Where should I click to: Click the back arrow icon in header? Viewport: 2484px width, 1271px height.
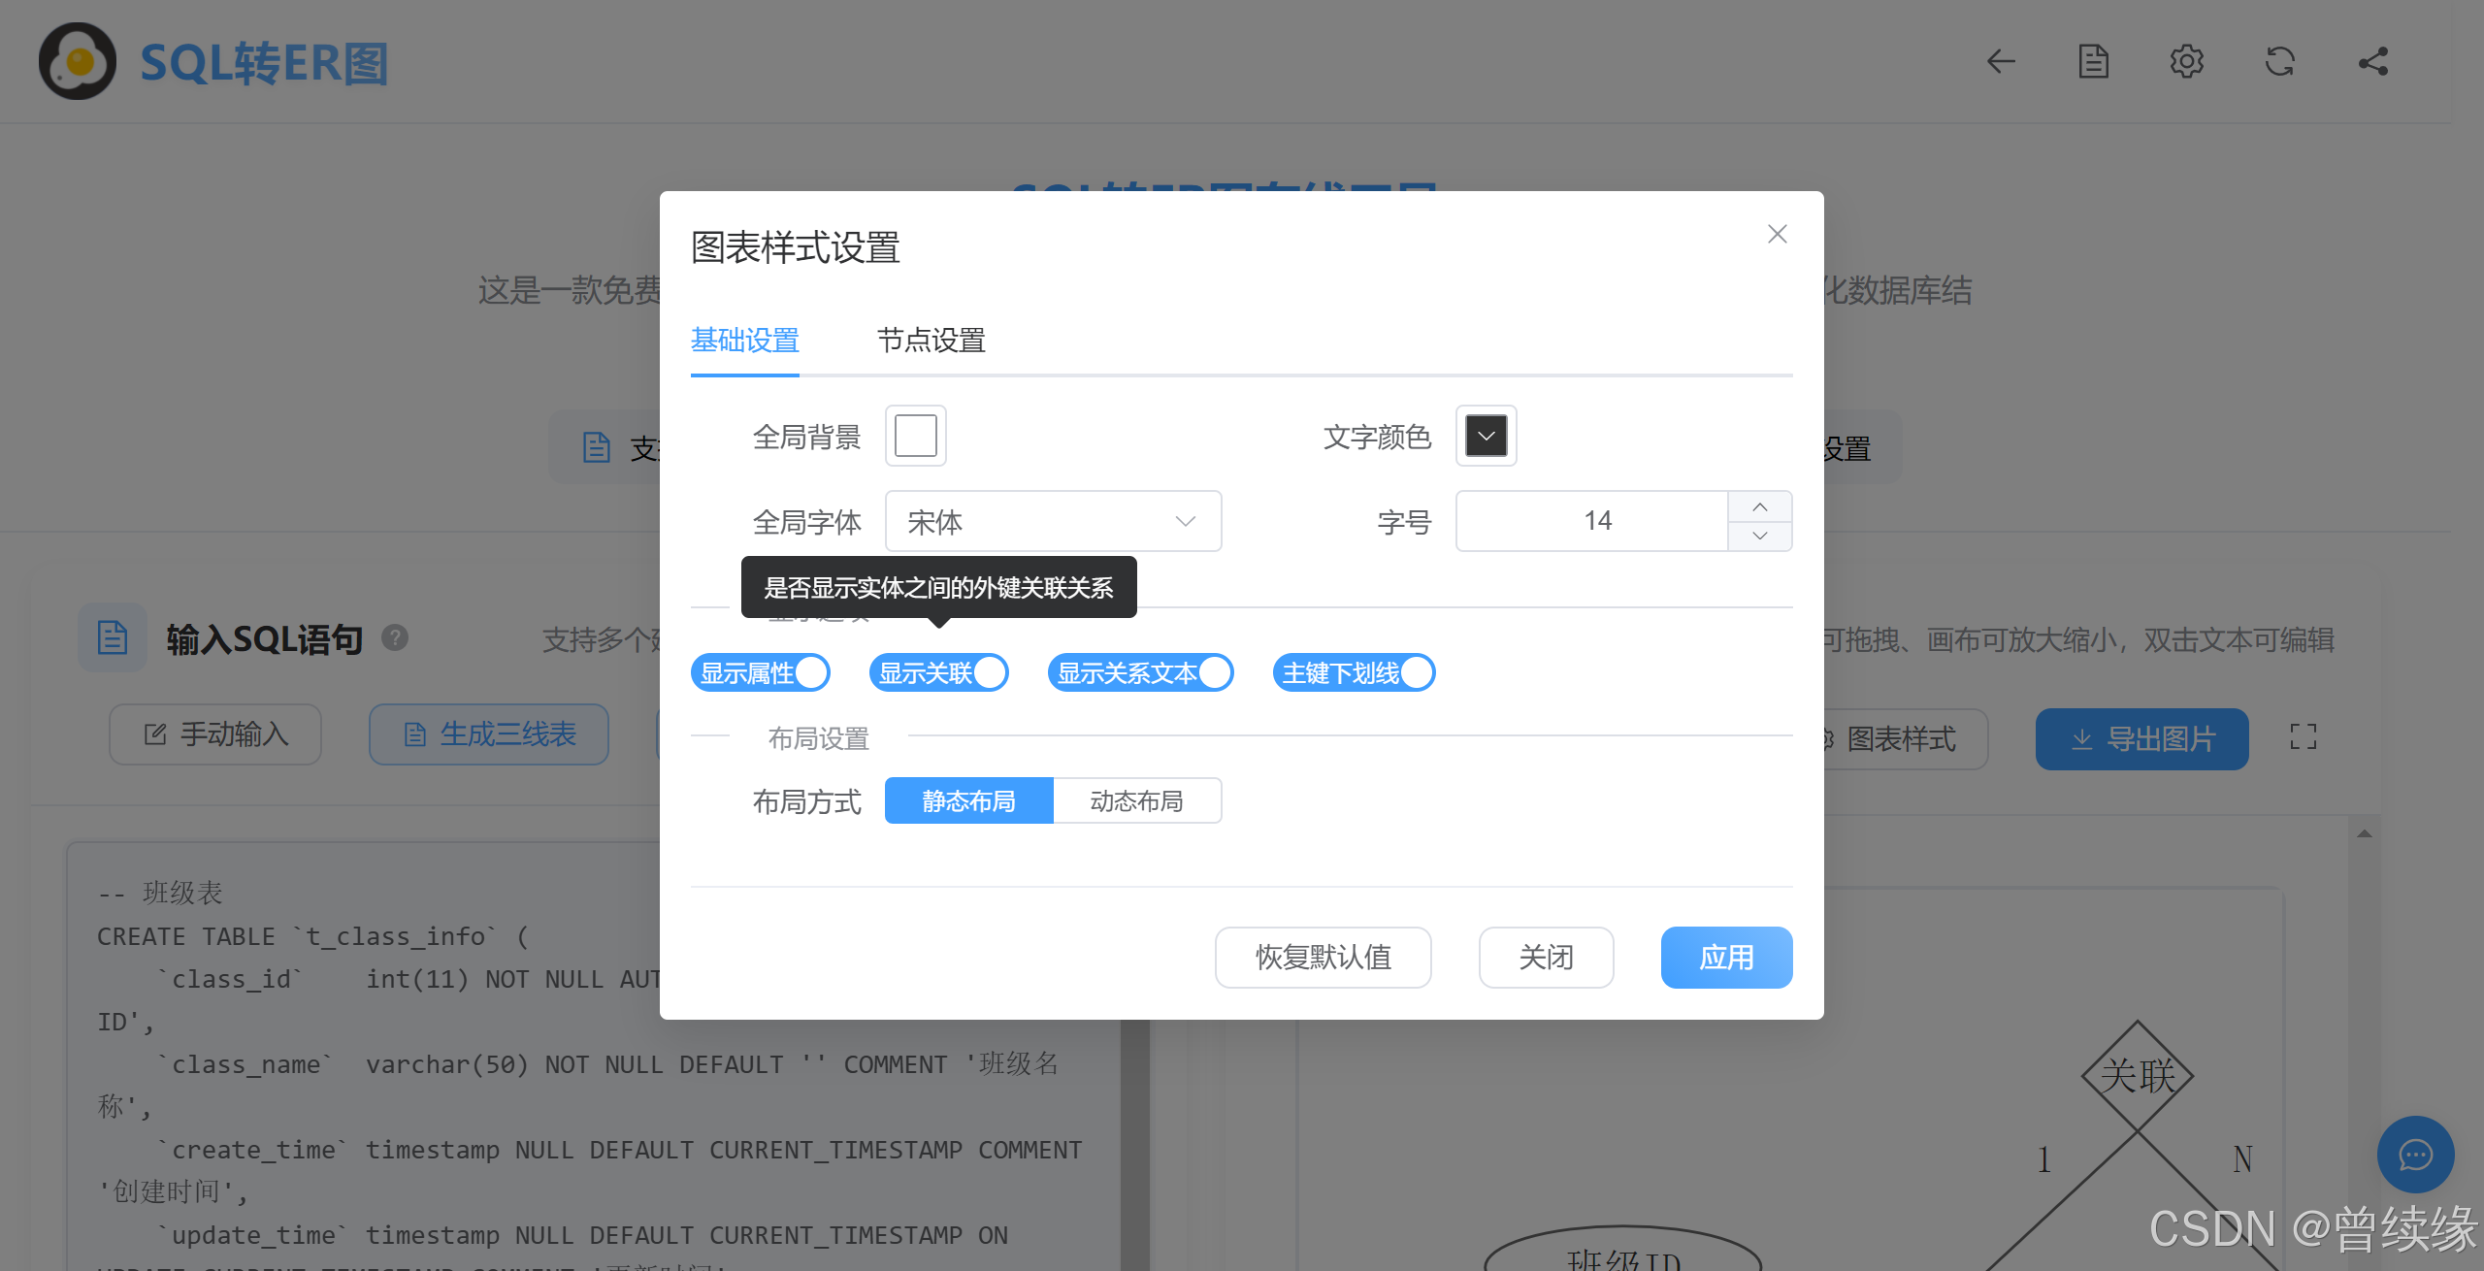[2000, 62]
